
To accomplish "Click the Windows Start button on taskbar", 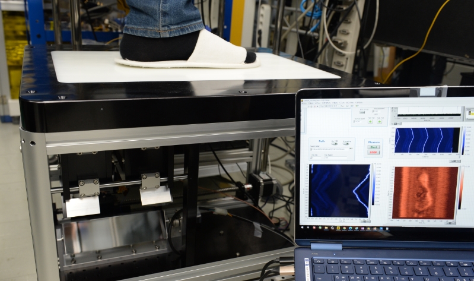I will click(x=303, y=228).
